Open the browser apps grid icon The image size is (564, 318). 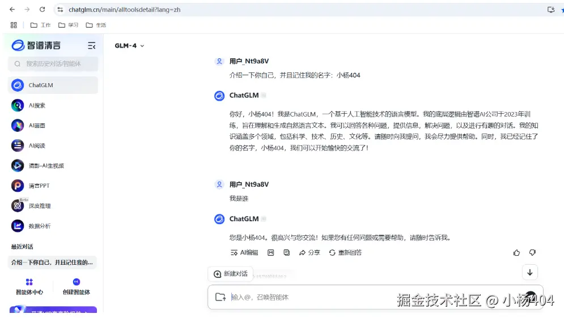tap(14, 25)
